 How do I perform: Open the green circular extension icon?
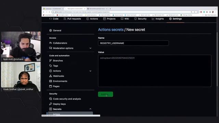[204, 12]
